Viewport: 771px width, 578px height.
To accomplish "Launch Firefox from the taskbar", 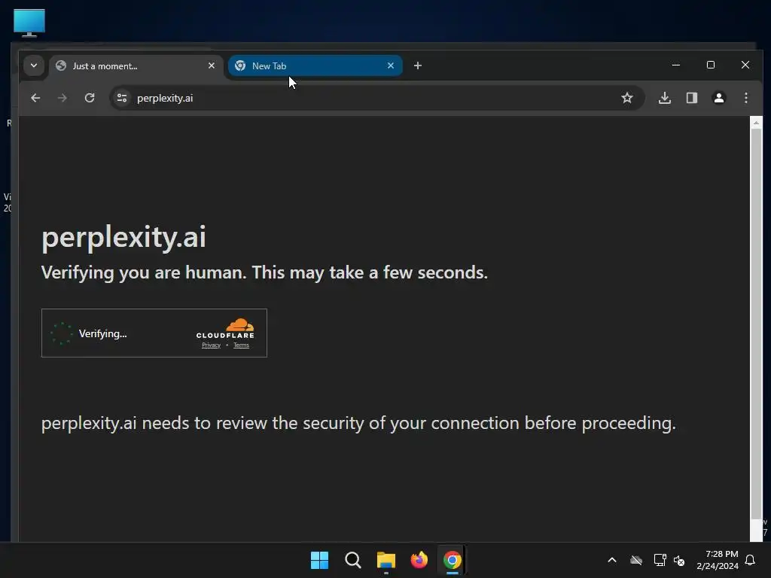I will coord(419,560).
